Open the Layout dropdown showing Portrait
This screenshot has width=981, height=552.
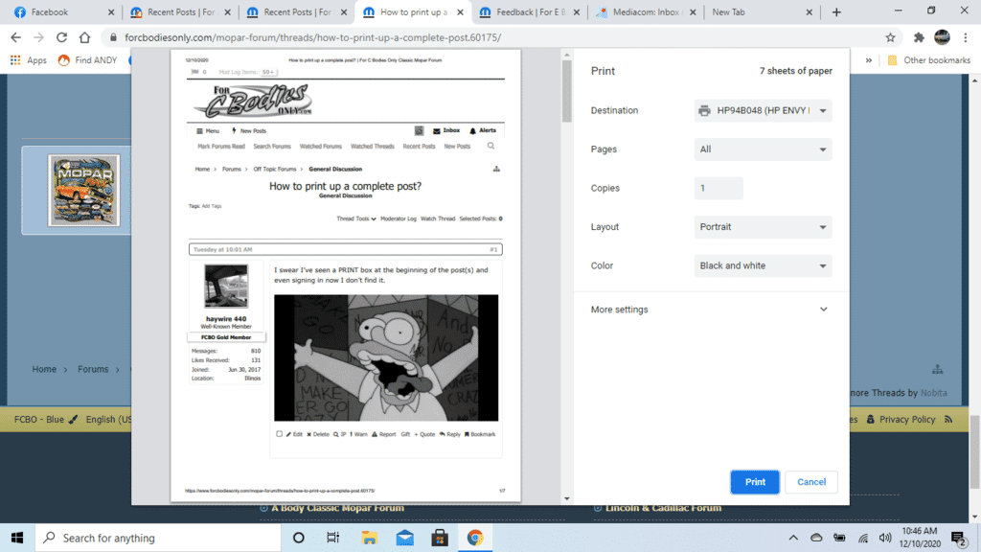(763, 227)
